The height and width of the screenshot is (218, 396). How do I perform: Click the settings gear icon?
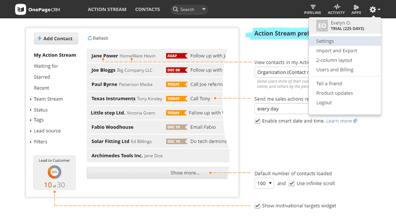(x=373, y=9)
